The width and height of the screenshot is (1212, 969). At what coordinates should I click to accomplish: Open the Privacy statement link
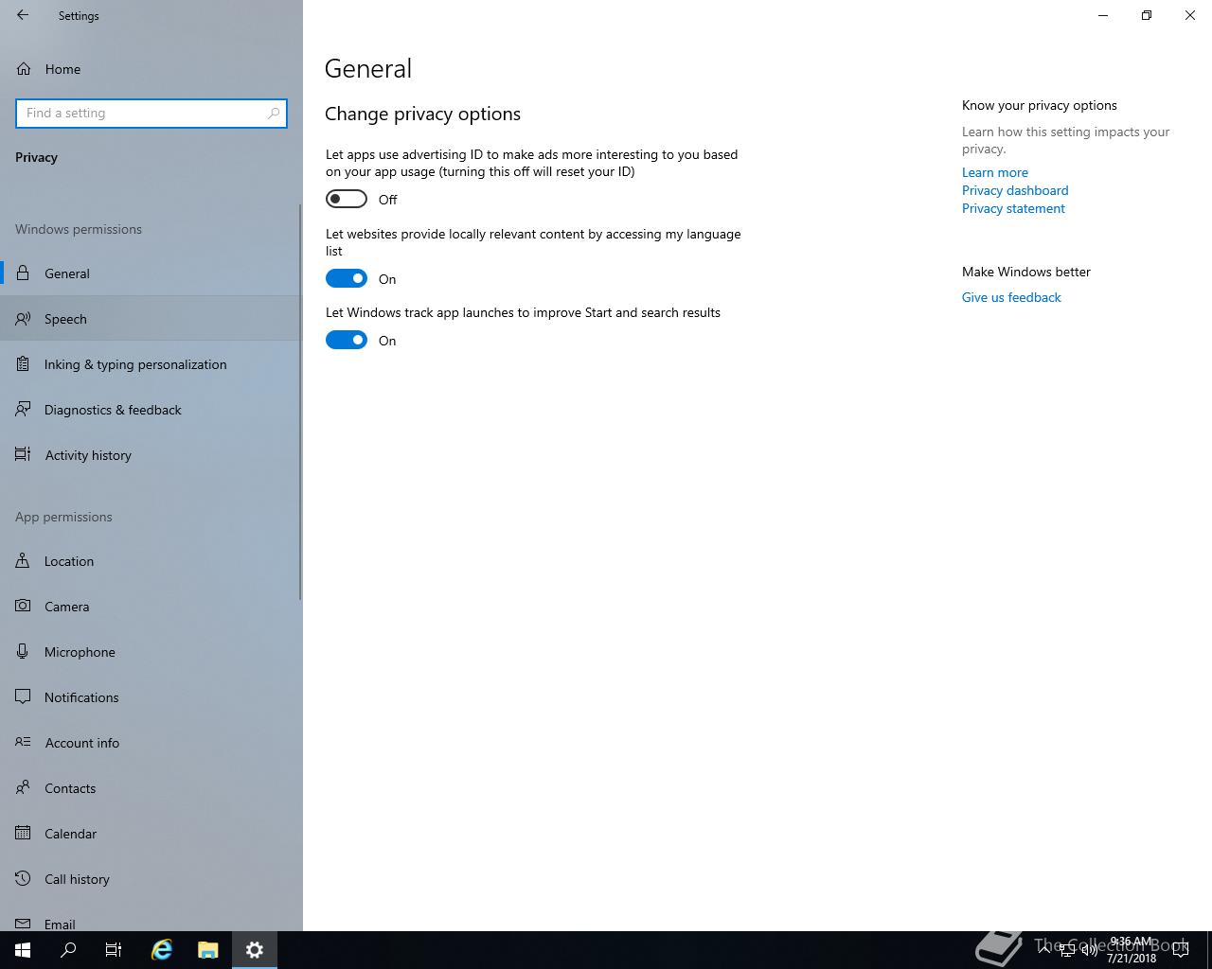click(1013, 208)
